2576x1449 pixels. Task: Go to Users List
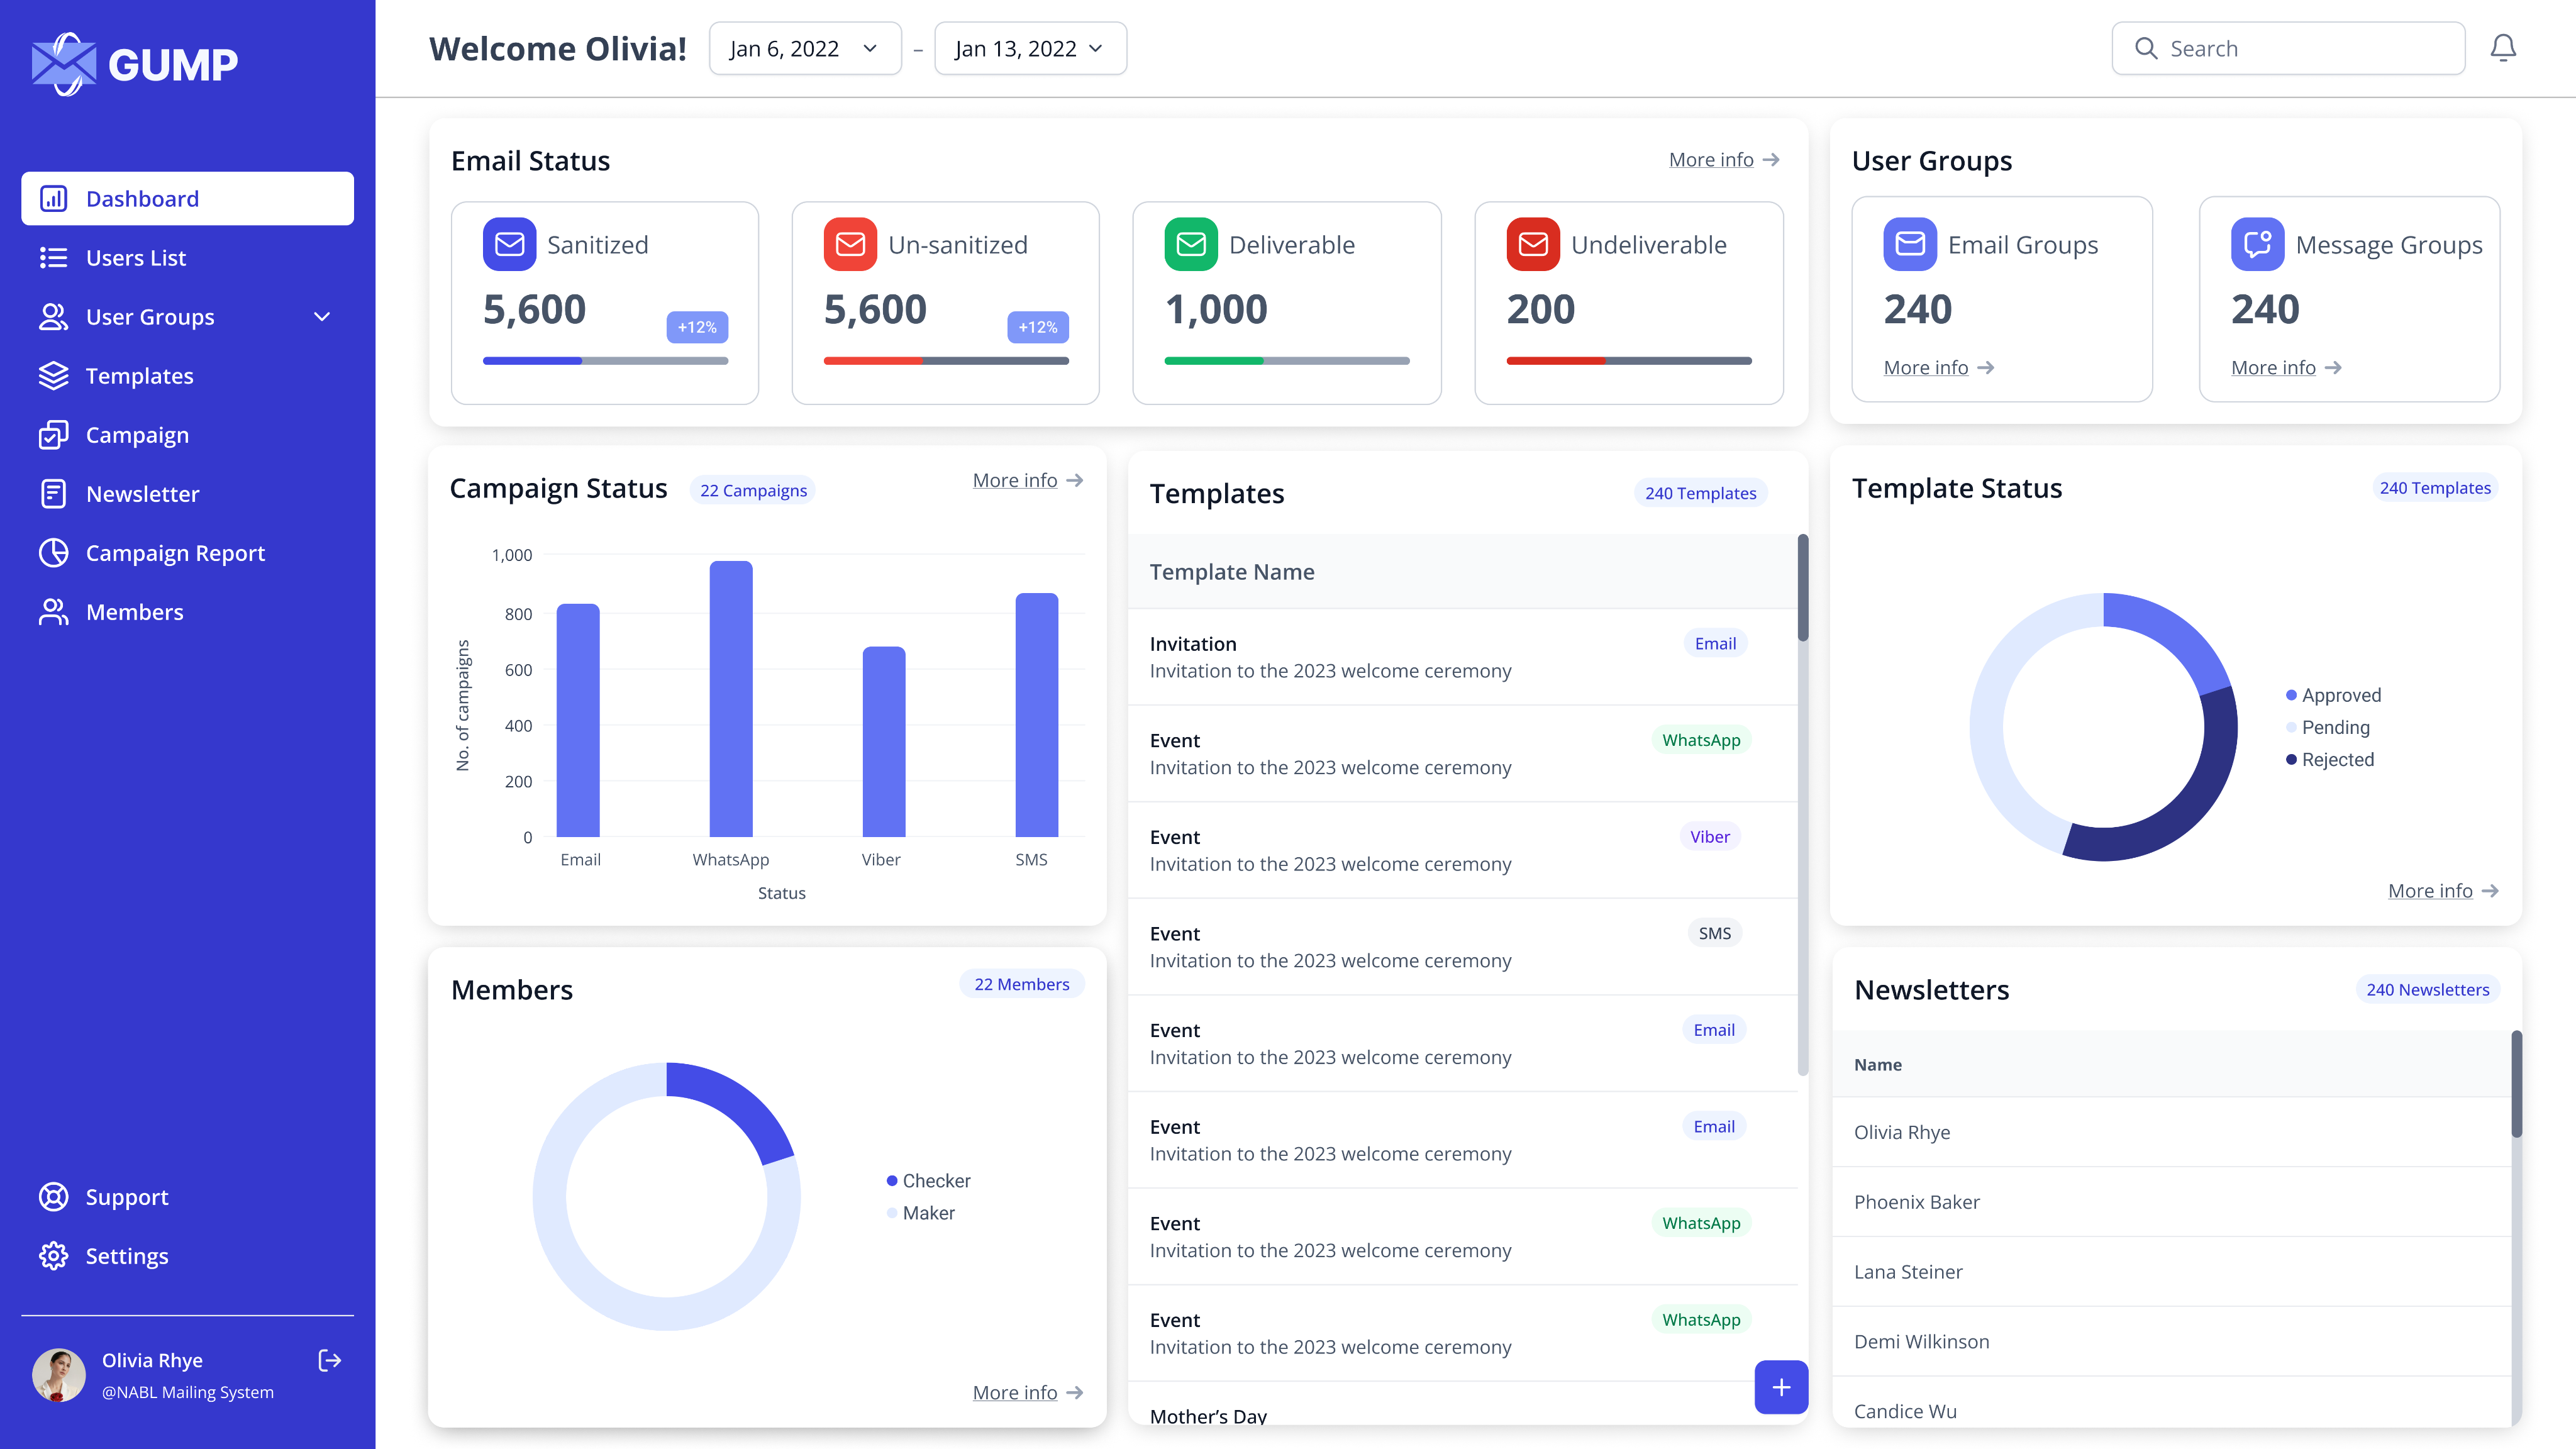point(187,258)
